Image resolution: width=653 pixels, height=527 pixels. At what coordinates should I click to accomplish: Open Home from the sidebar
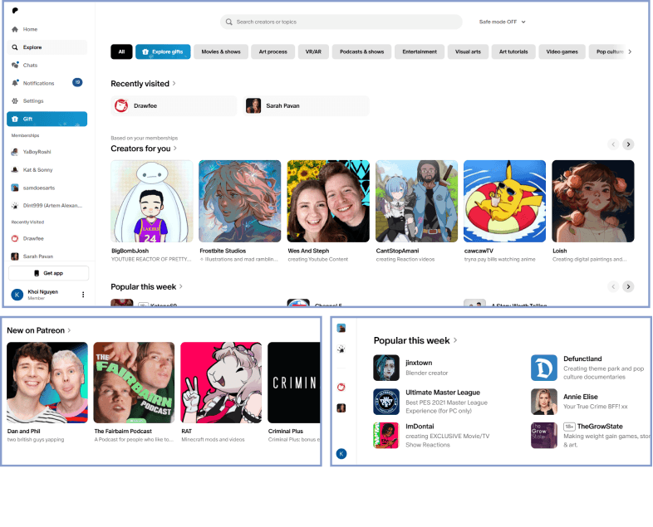pyautogui.click(x=47, y=29)
